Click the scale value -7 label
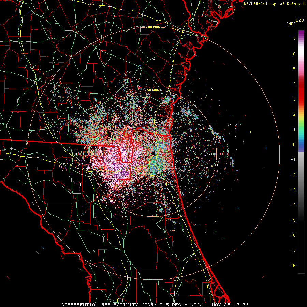This screenshot has width=307, height=307. (x=293, y=250)
